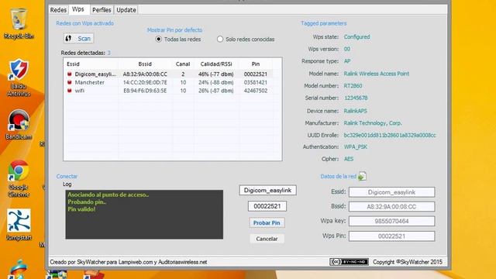Click the 46% (-77 dbm) quality cell
This screenshot has width=496, height=279.
pos(216,74)
